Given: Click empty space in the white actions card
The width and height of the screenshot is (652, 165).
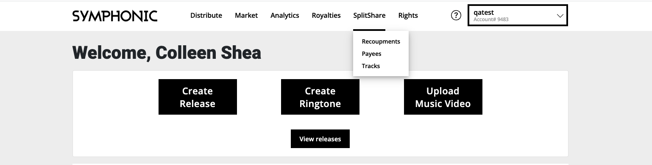Looking at the screenshot, I should [526, 127].
